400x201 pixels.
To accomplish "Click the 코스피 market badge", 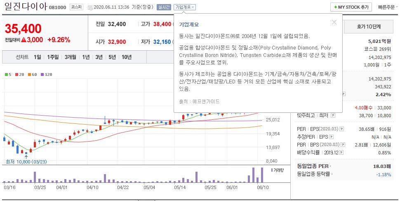I will pos(77,7).
